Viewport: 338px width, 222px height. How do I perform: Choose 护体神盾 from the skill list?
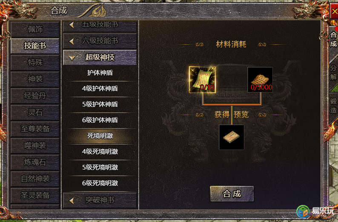100,73
